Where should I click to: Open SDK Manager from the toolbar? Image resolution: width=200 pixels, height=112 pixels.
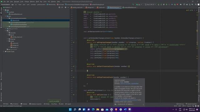coord(192,4)
